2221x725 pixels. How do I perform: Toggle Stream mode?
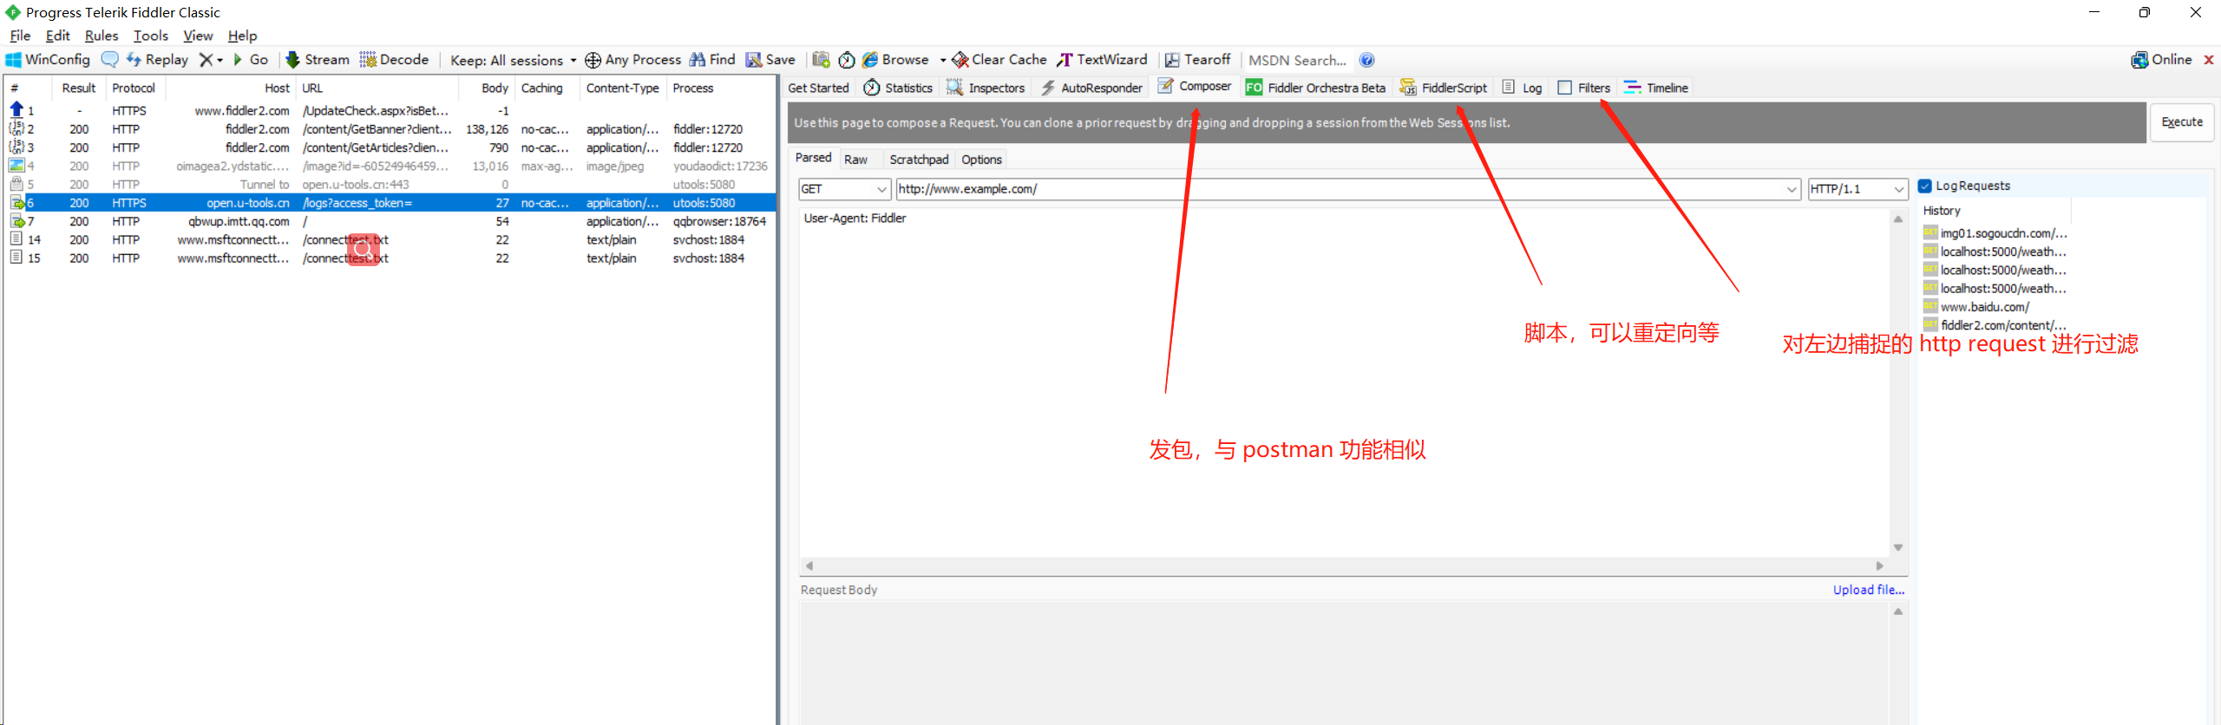pyautogui.click(x=318, y=60)
